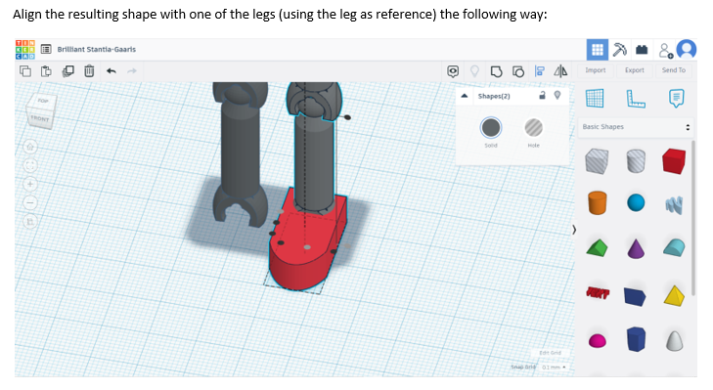This screenshot has width=713, height=390.
Task: Delete selection with trash icon
Action: (x=89, y=71)
